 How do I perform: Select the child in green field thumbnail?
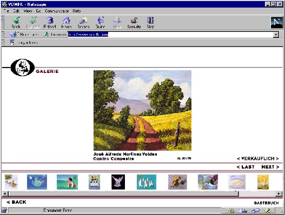pyautogui.click(x=67, y=182)
